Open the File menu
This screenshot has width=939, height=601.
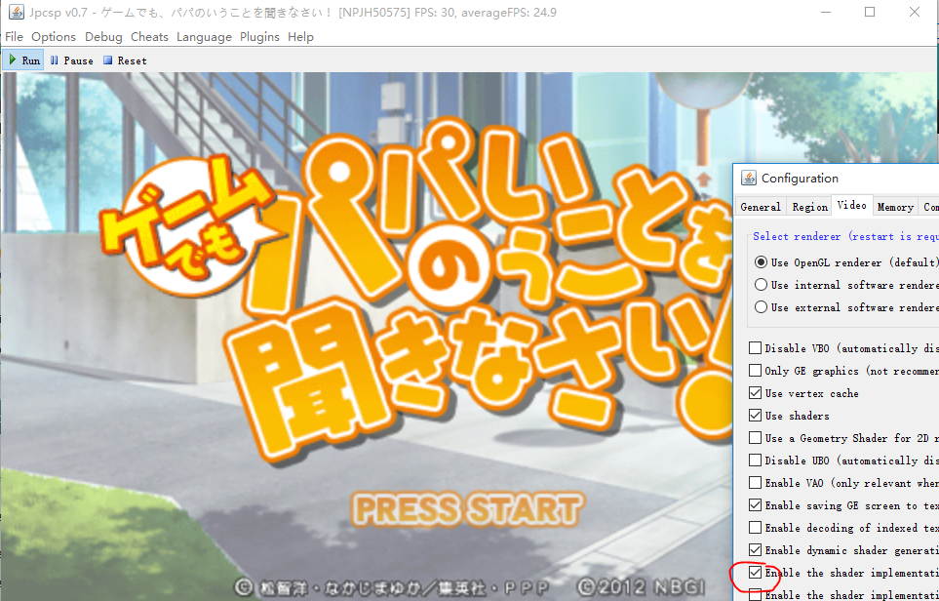(x=14, y=37)
